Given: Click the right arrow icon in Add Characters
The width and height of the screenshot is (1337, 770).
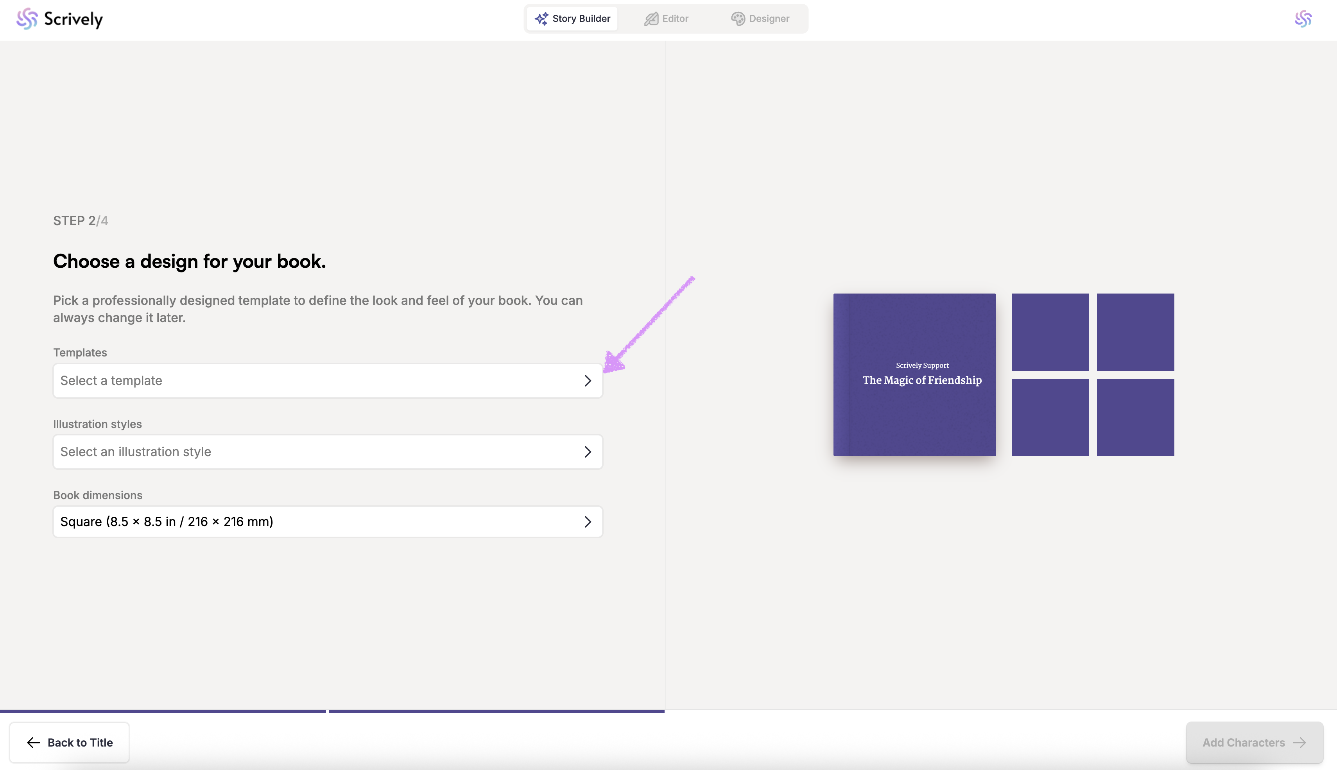Looking at the screenshot, I should tap(1299, 743).
